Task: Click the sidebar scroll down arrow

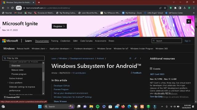Action: tap(43, 94)
